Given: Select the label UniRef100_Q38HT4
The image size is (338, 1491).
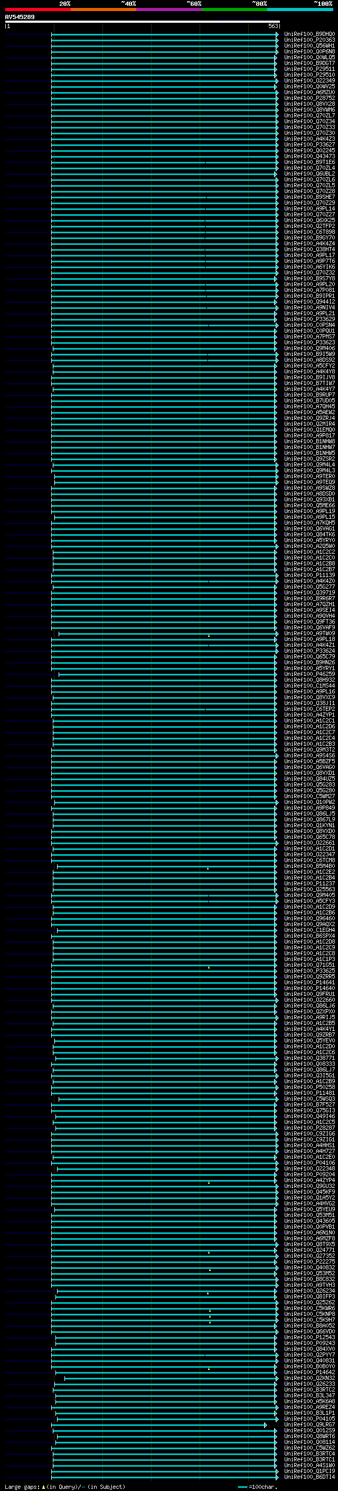Looking at the screenshot, I should point(309,250).
